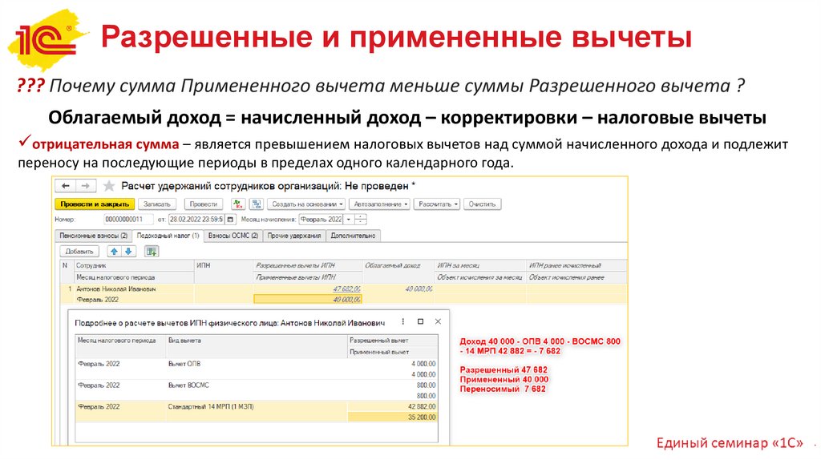The image size is (821, 460).
Task: Add document to favorites with star icon
Action: 109,186
